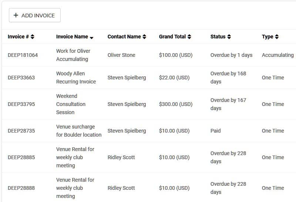Click the Status column header text
The height and width of the screenshot is (202, 296).
[218, 37]
